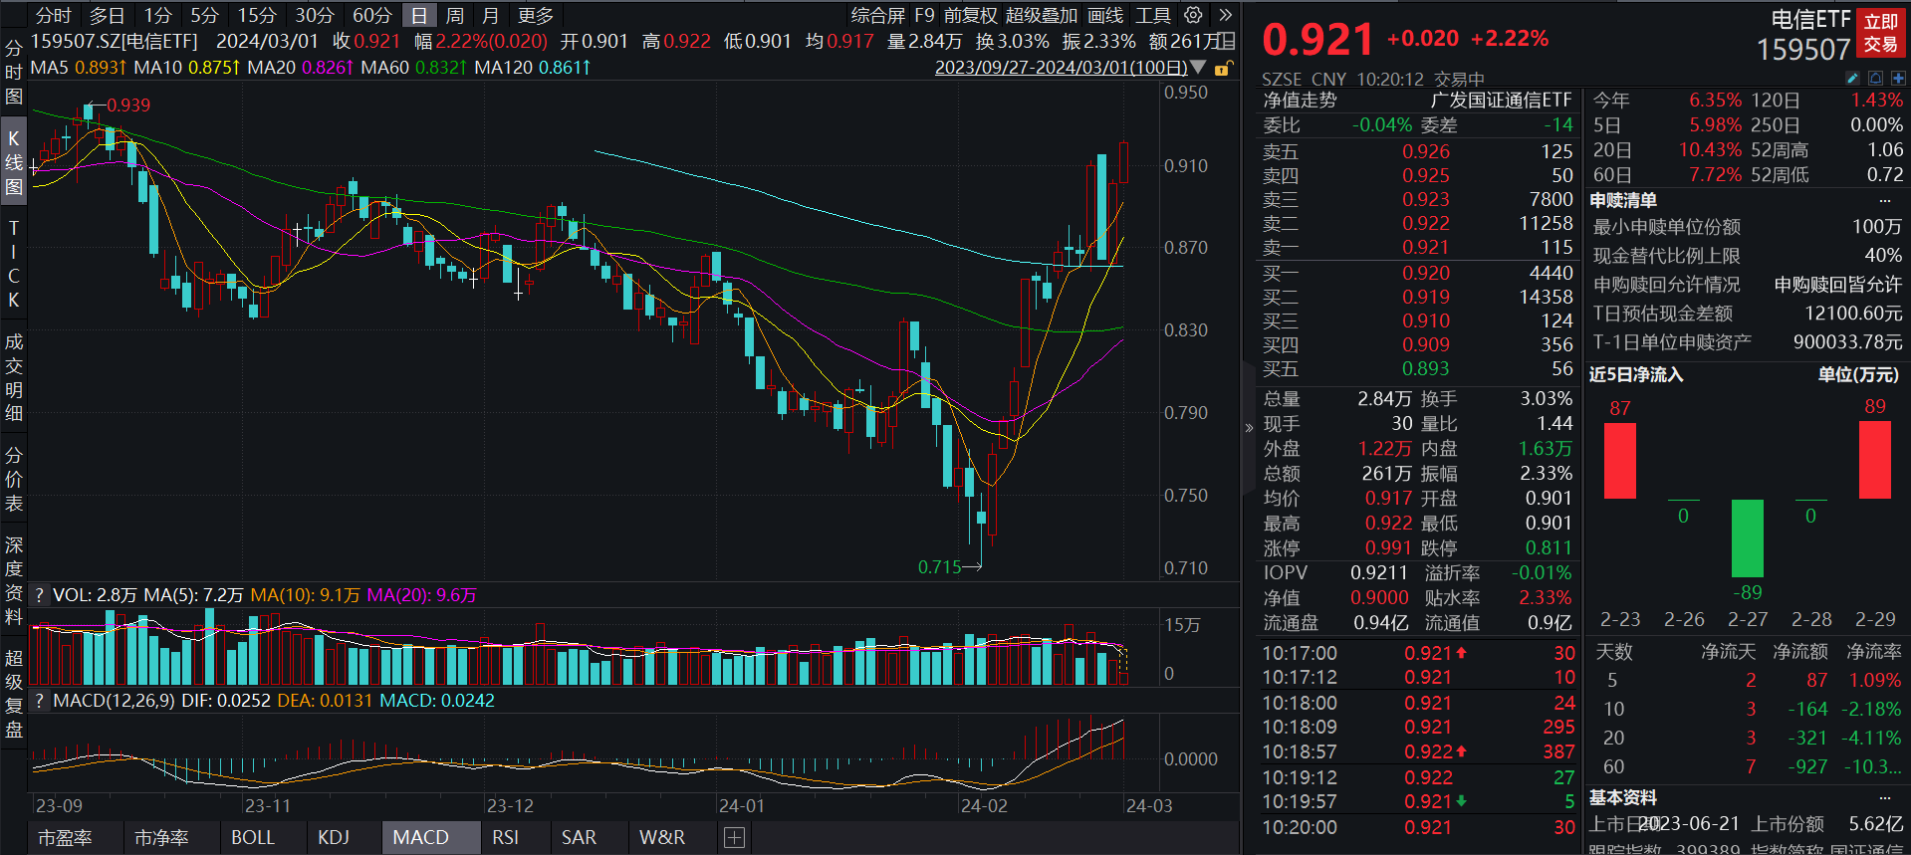
Task: Click the 广发国证通信ETF fund name
Action: click(x=1501, y=101)
